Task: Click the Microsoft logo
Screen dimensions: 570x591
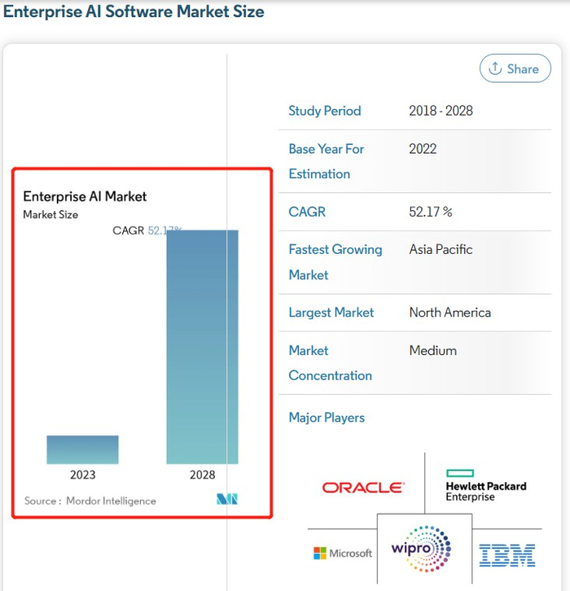Action: tap(343, 554)
